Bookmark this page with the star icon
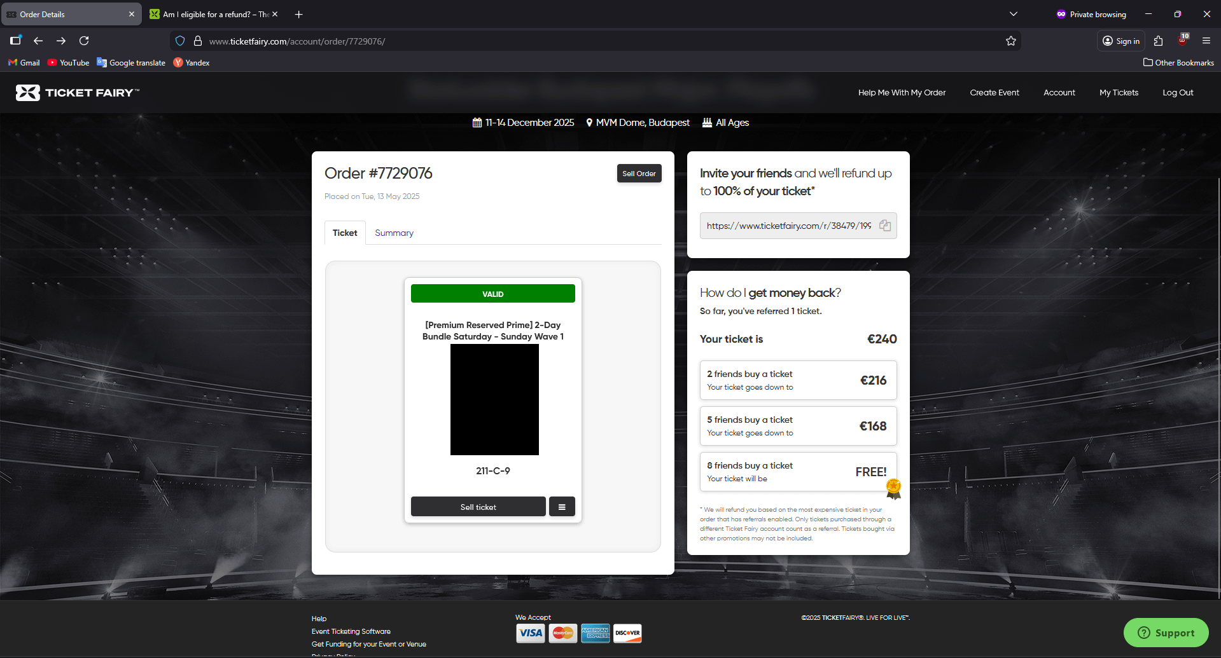 1011,41
